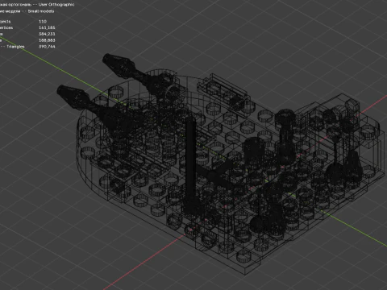Select the dome-shaped part near the bottom edge
This screenshot has height=290, width=387.
tap(260, 223)
